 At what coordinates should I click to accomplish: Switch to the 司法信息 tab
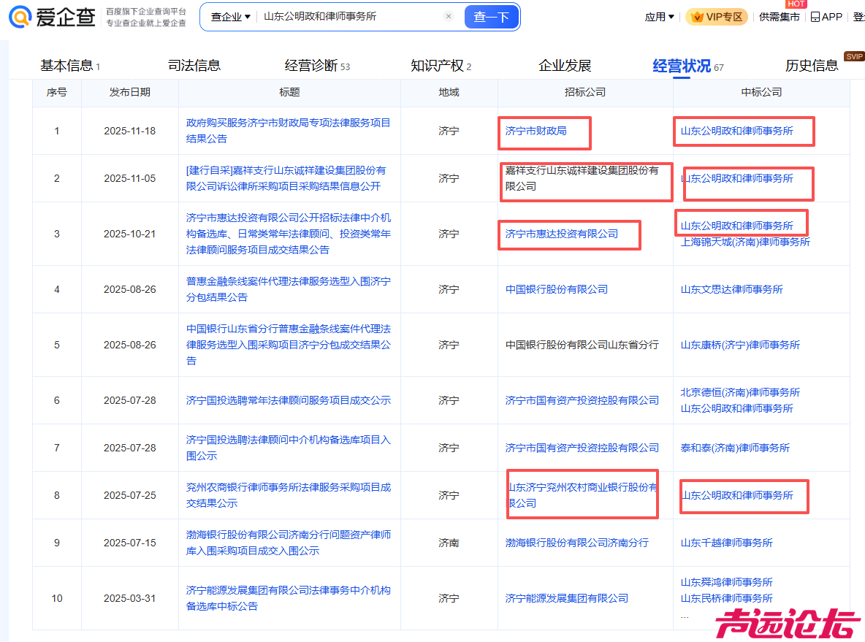point(194,66)
